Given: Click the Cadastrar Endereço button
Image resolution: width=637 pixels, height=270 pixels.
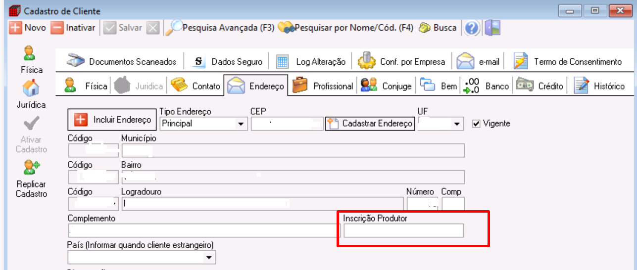Looking at the screenshot, I should tap(370, 124).
